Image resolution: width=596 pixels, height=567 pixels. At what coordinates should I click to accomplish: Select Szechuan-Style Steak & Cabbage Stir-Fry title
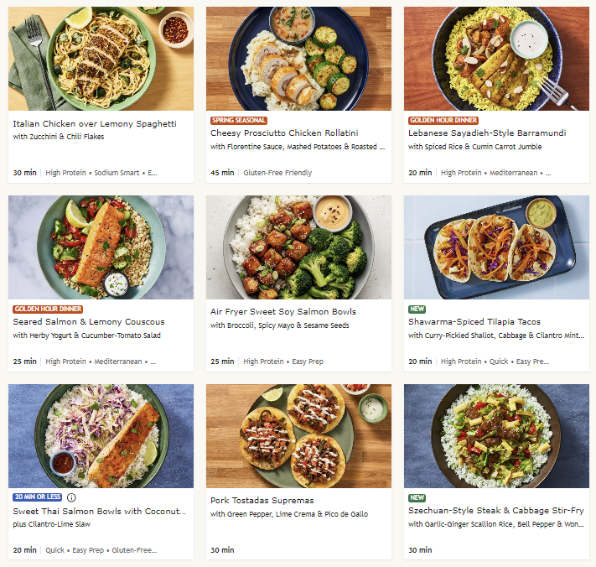click(x=495, y=511)
